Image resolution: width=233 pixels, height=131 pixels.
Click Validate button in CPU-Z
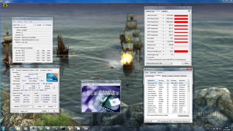point(44,111)
